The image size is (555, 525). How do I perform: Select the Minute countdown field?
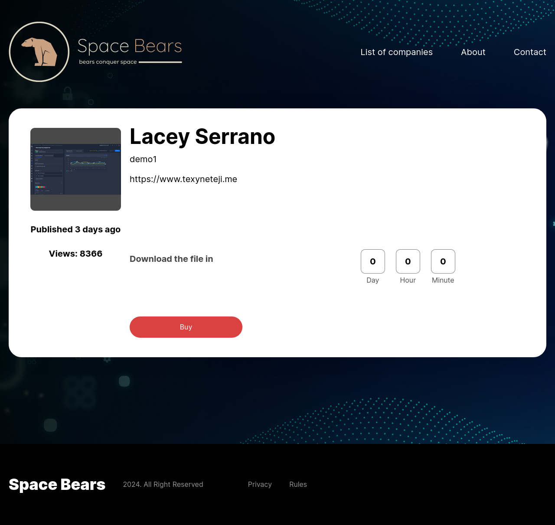pos(443,261)
